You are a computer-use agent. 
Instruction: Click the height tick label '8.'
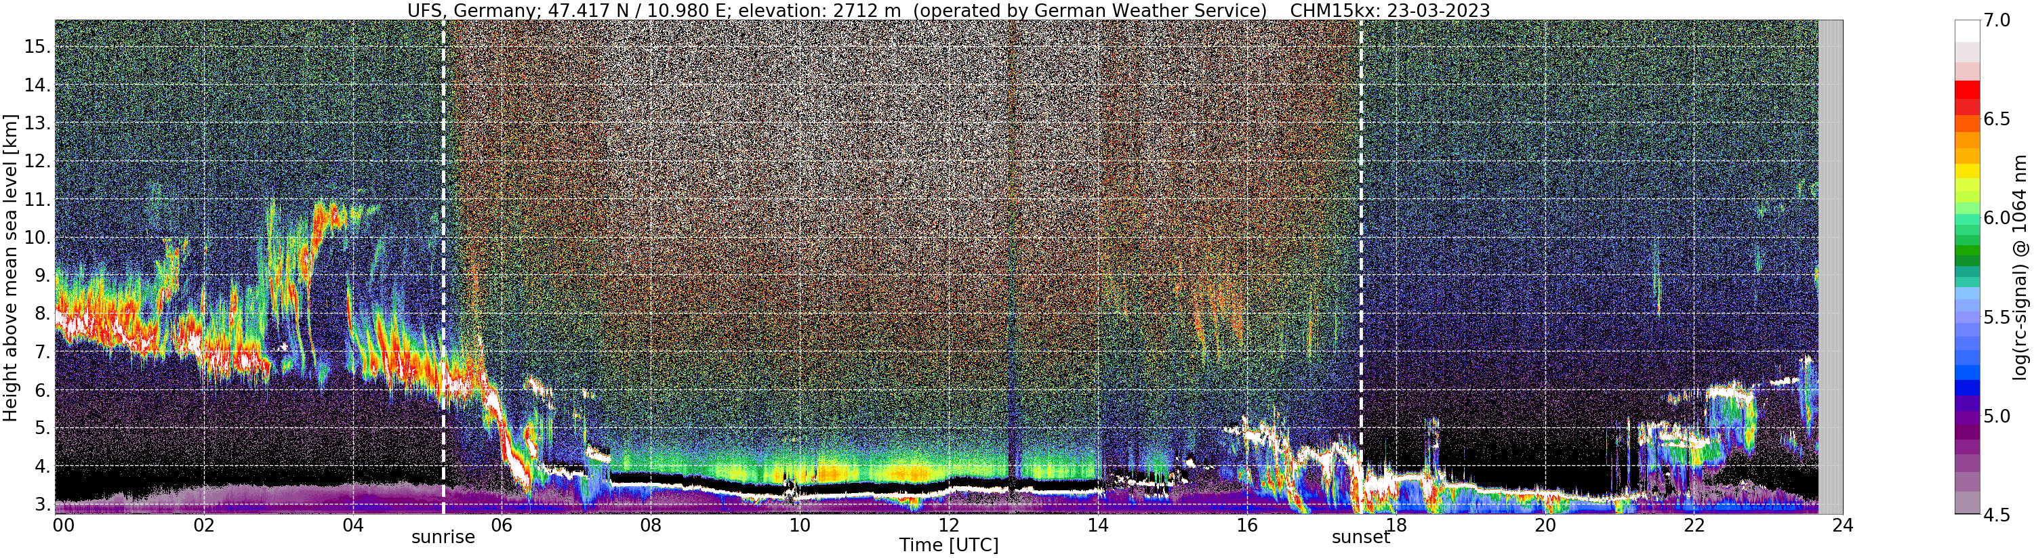(x=42, y=314)
